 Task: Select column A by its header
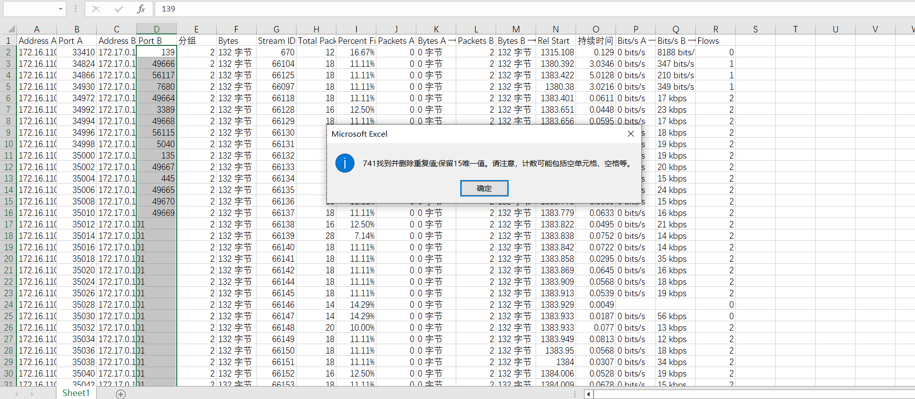pos(36,29)
